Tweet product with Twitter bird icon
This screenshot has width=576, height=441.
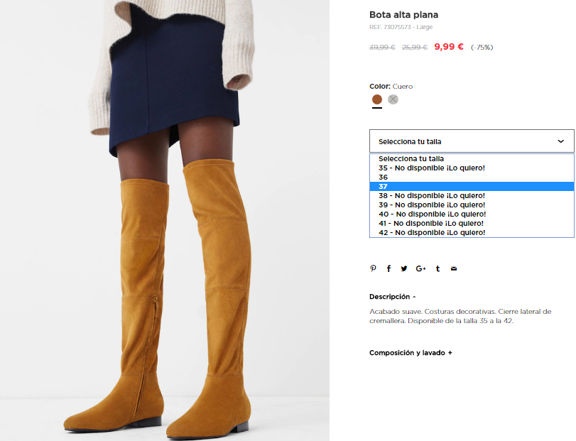[x=404, y=268]
